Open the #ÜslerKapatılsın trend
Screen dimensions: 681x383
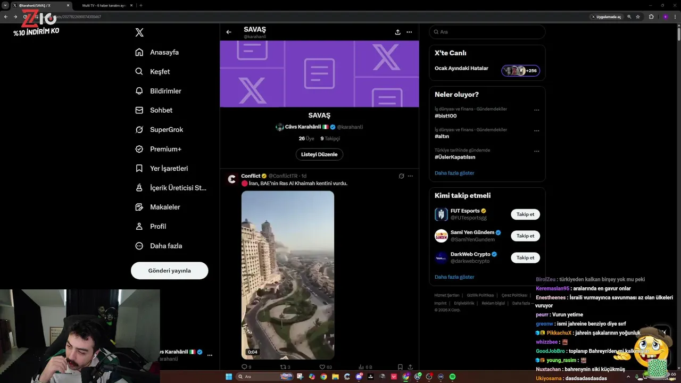[x=455, y=157]
